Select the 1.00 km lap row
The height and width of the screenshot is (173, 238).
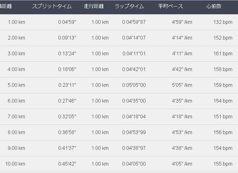tap(119, 22)
